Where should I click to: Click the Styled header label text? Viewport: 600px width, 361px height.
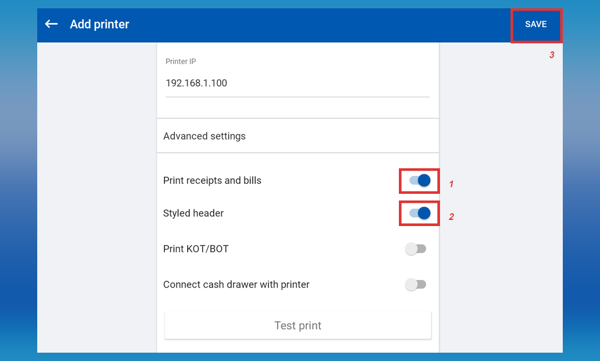[193, 213]
